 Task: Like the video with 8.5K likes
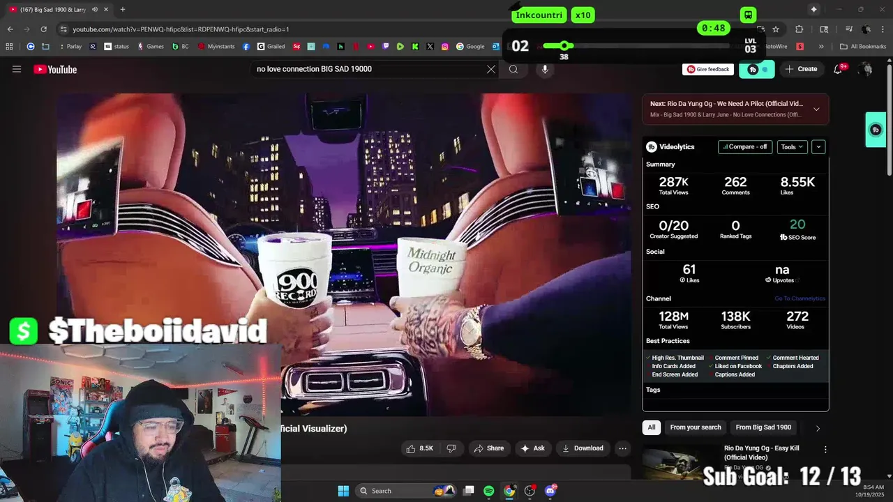tap(420, 448)
